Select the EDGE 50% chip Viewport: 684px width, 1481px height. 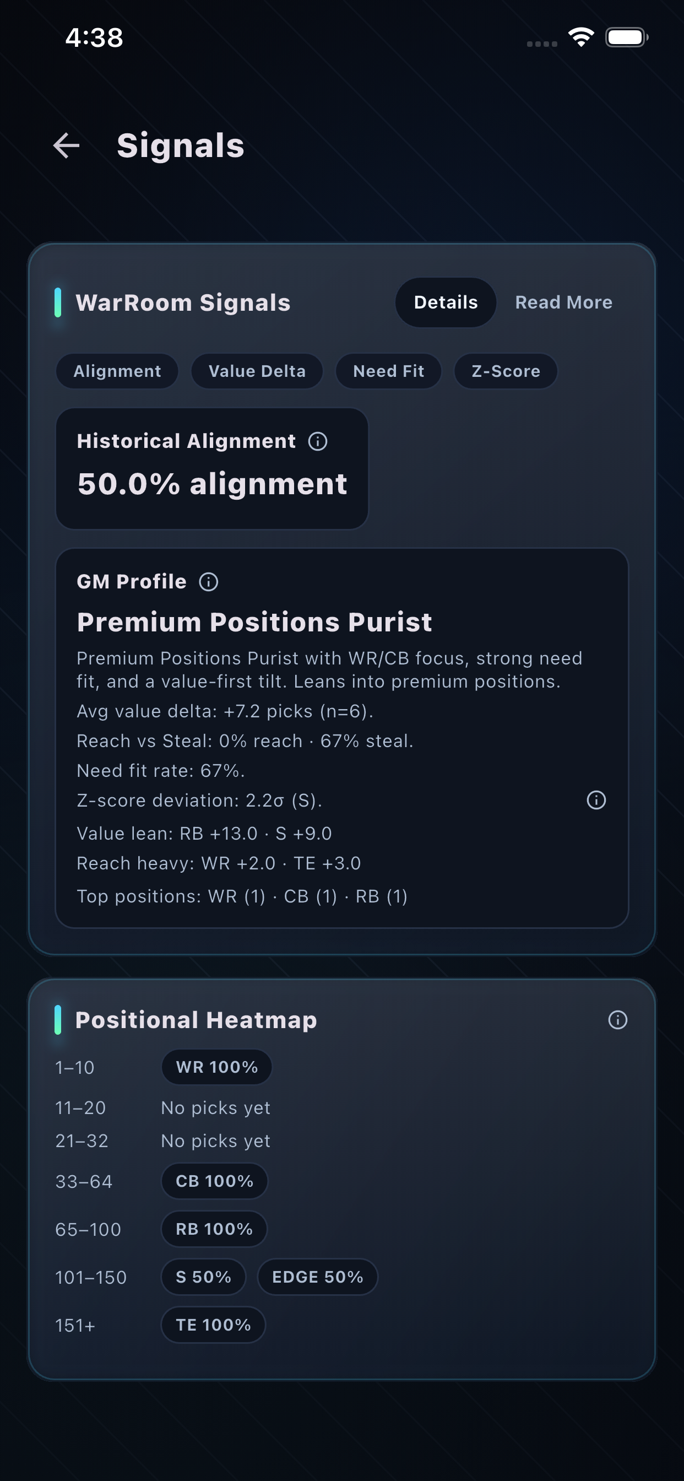(x=317, y=1277)
